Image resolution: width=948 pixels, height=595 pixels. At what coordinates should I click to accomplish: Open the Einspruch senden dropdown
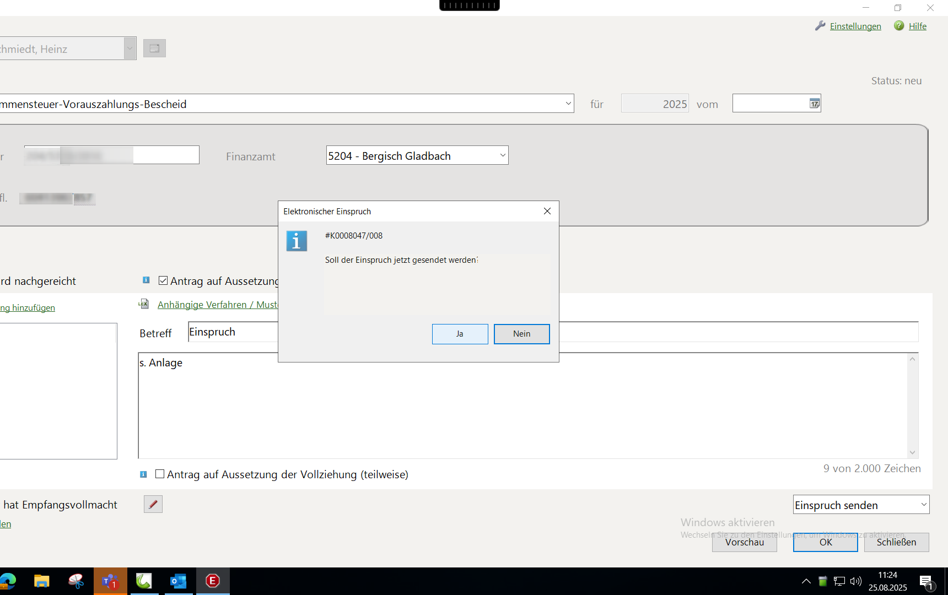pos(924,505)
